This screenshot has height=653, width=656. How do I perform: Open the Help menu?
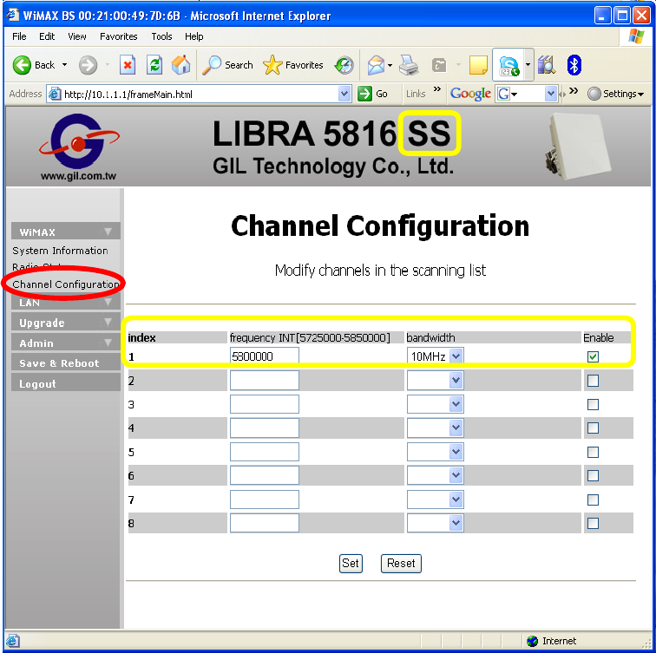(194, 36)
